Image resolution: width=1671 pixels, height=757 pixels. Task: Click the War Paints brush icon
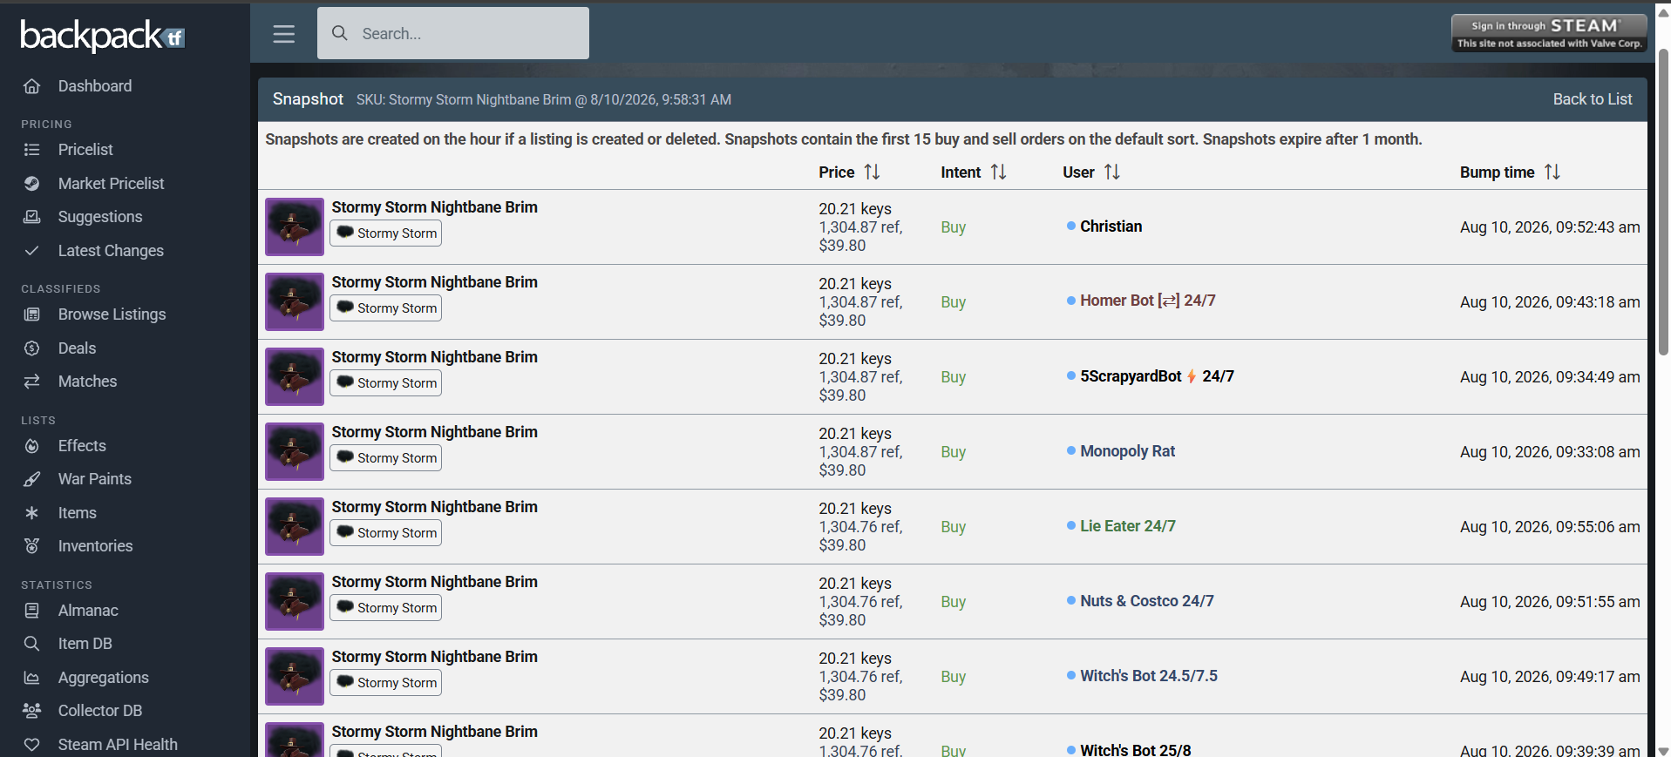tap(32, 479)
